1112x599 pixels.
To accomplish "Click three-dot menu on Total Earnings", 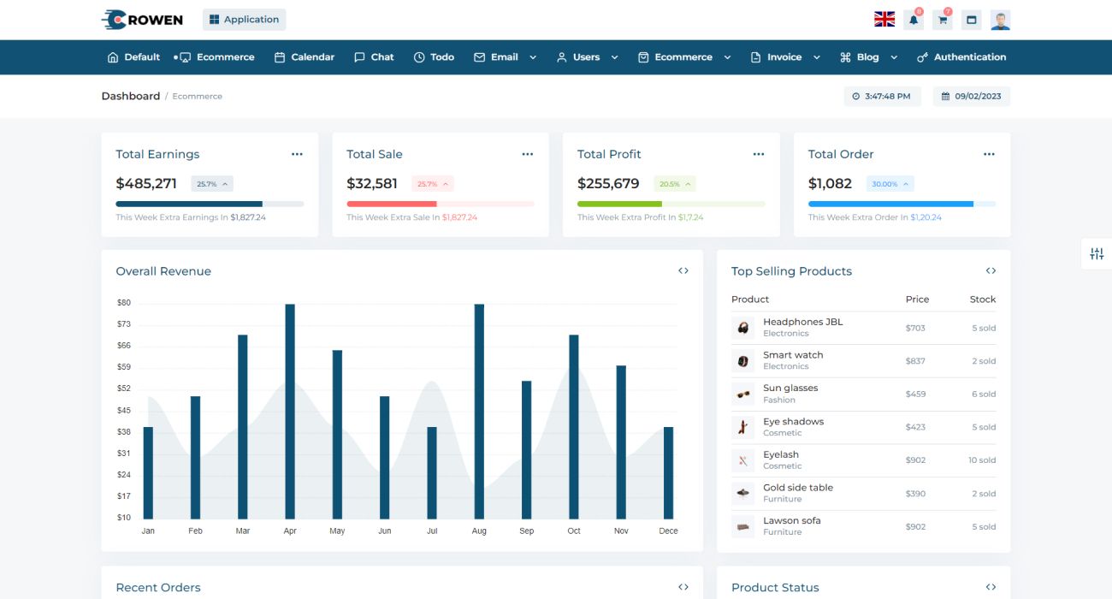I will 297,154.
